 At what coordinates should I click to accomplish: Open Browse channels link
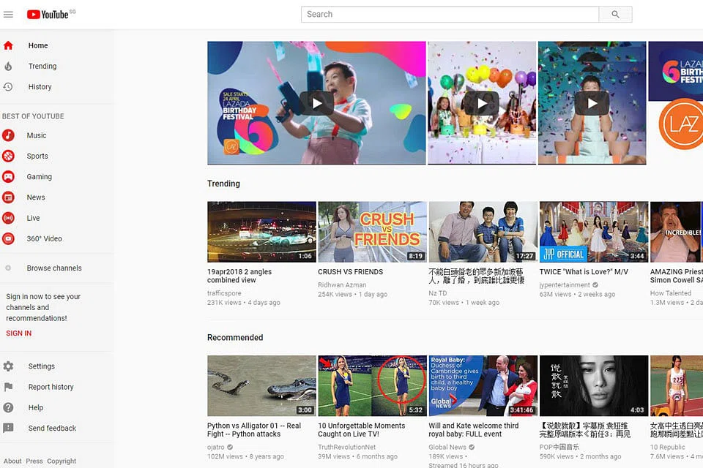point(54,268)
